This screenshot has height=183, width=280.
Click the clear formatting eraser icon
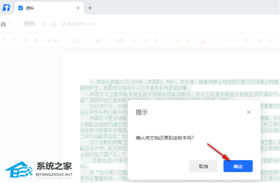[36, 41]
